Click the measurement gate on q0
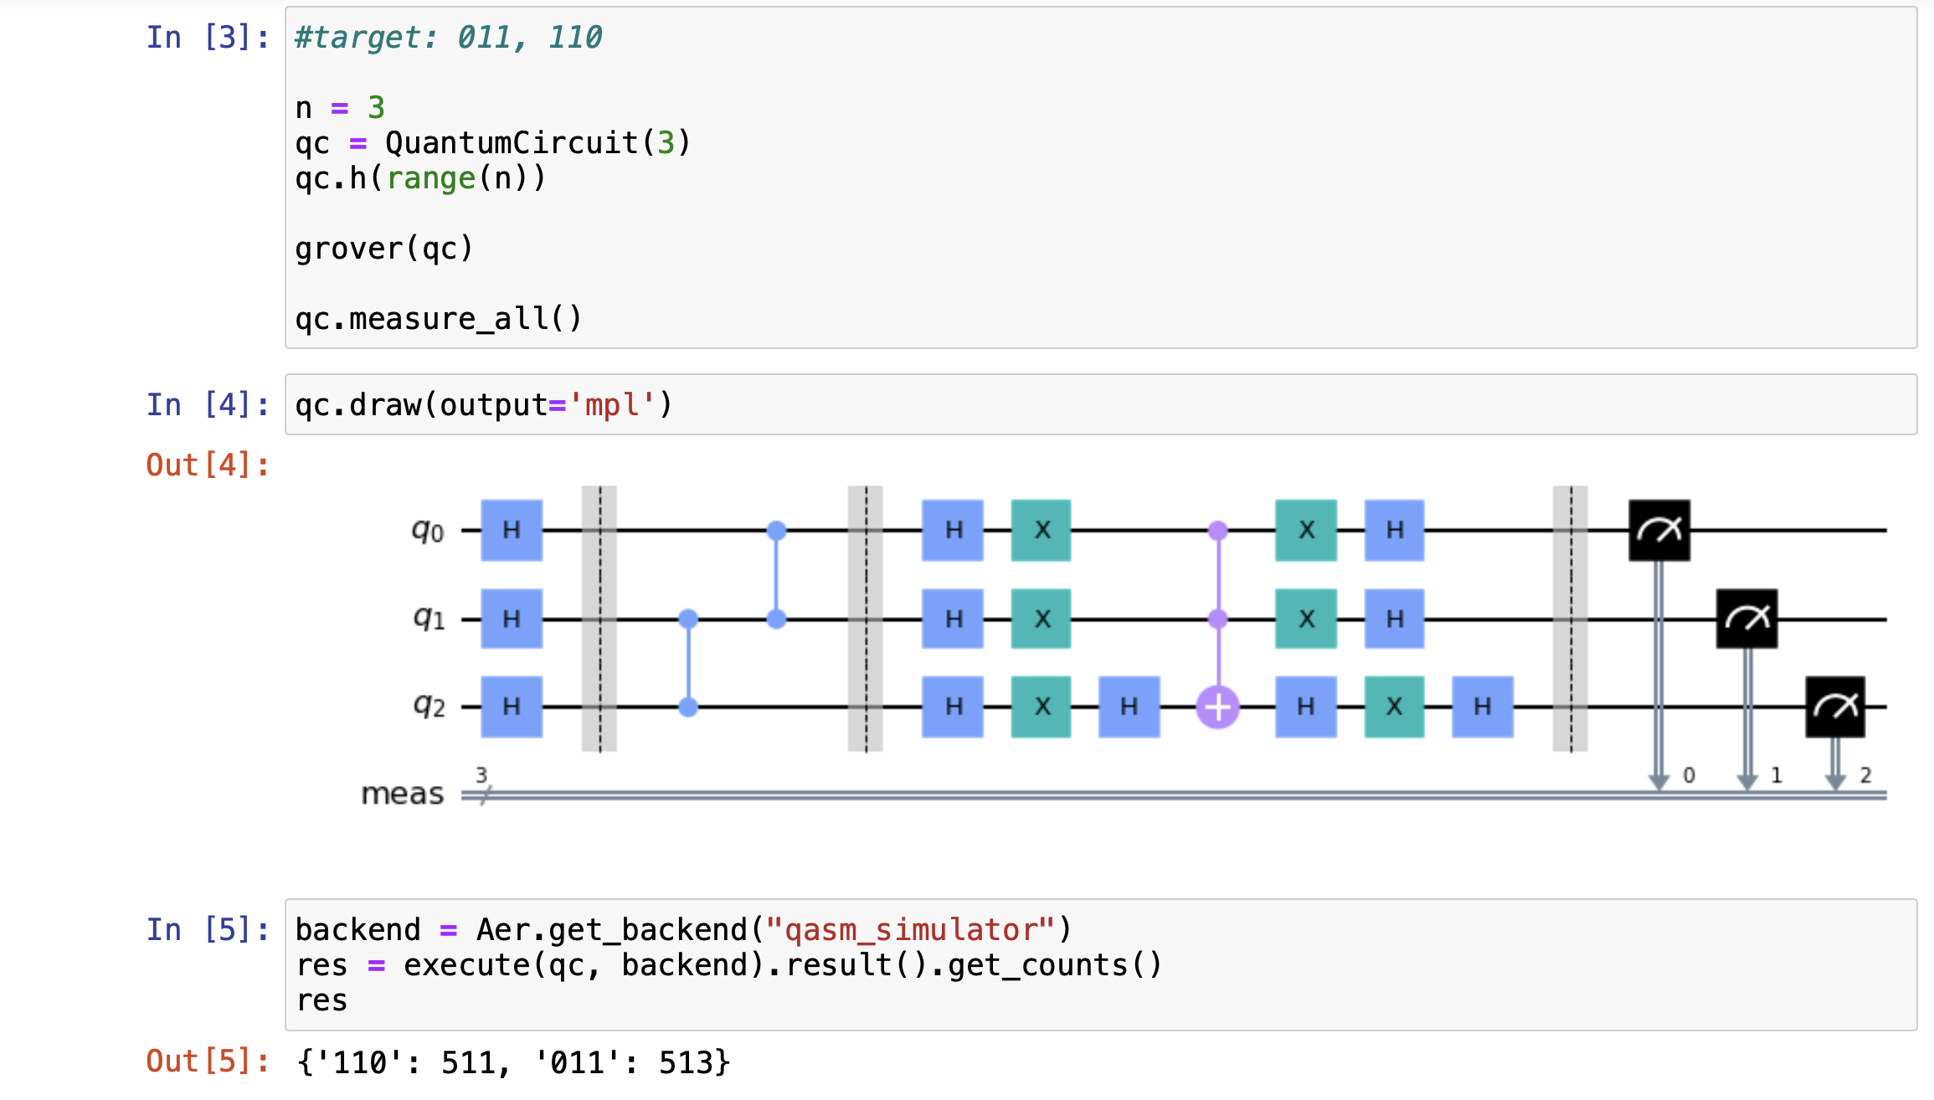 coord(1659,530)
